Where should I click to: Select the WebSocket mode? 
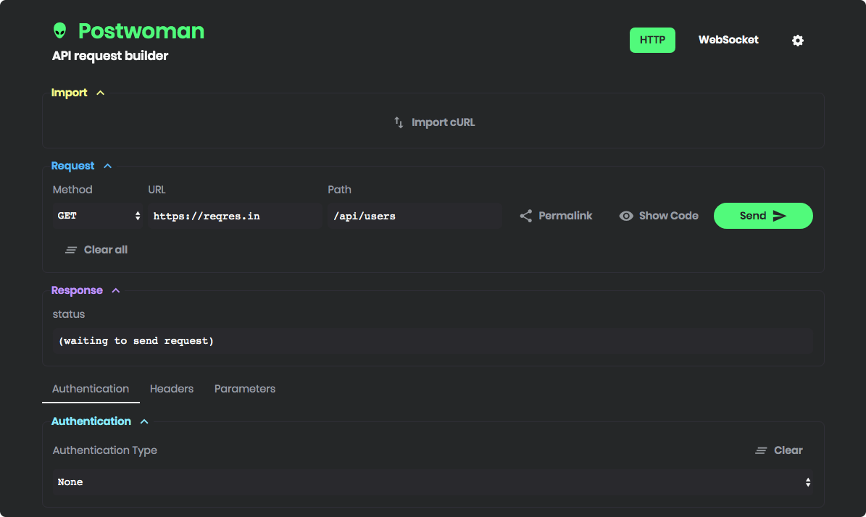click(x=728, y=40)
